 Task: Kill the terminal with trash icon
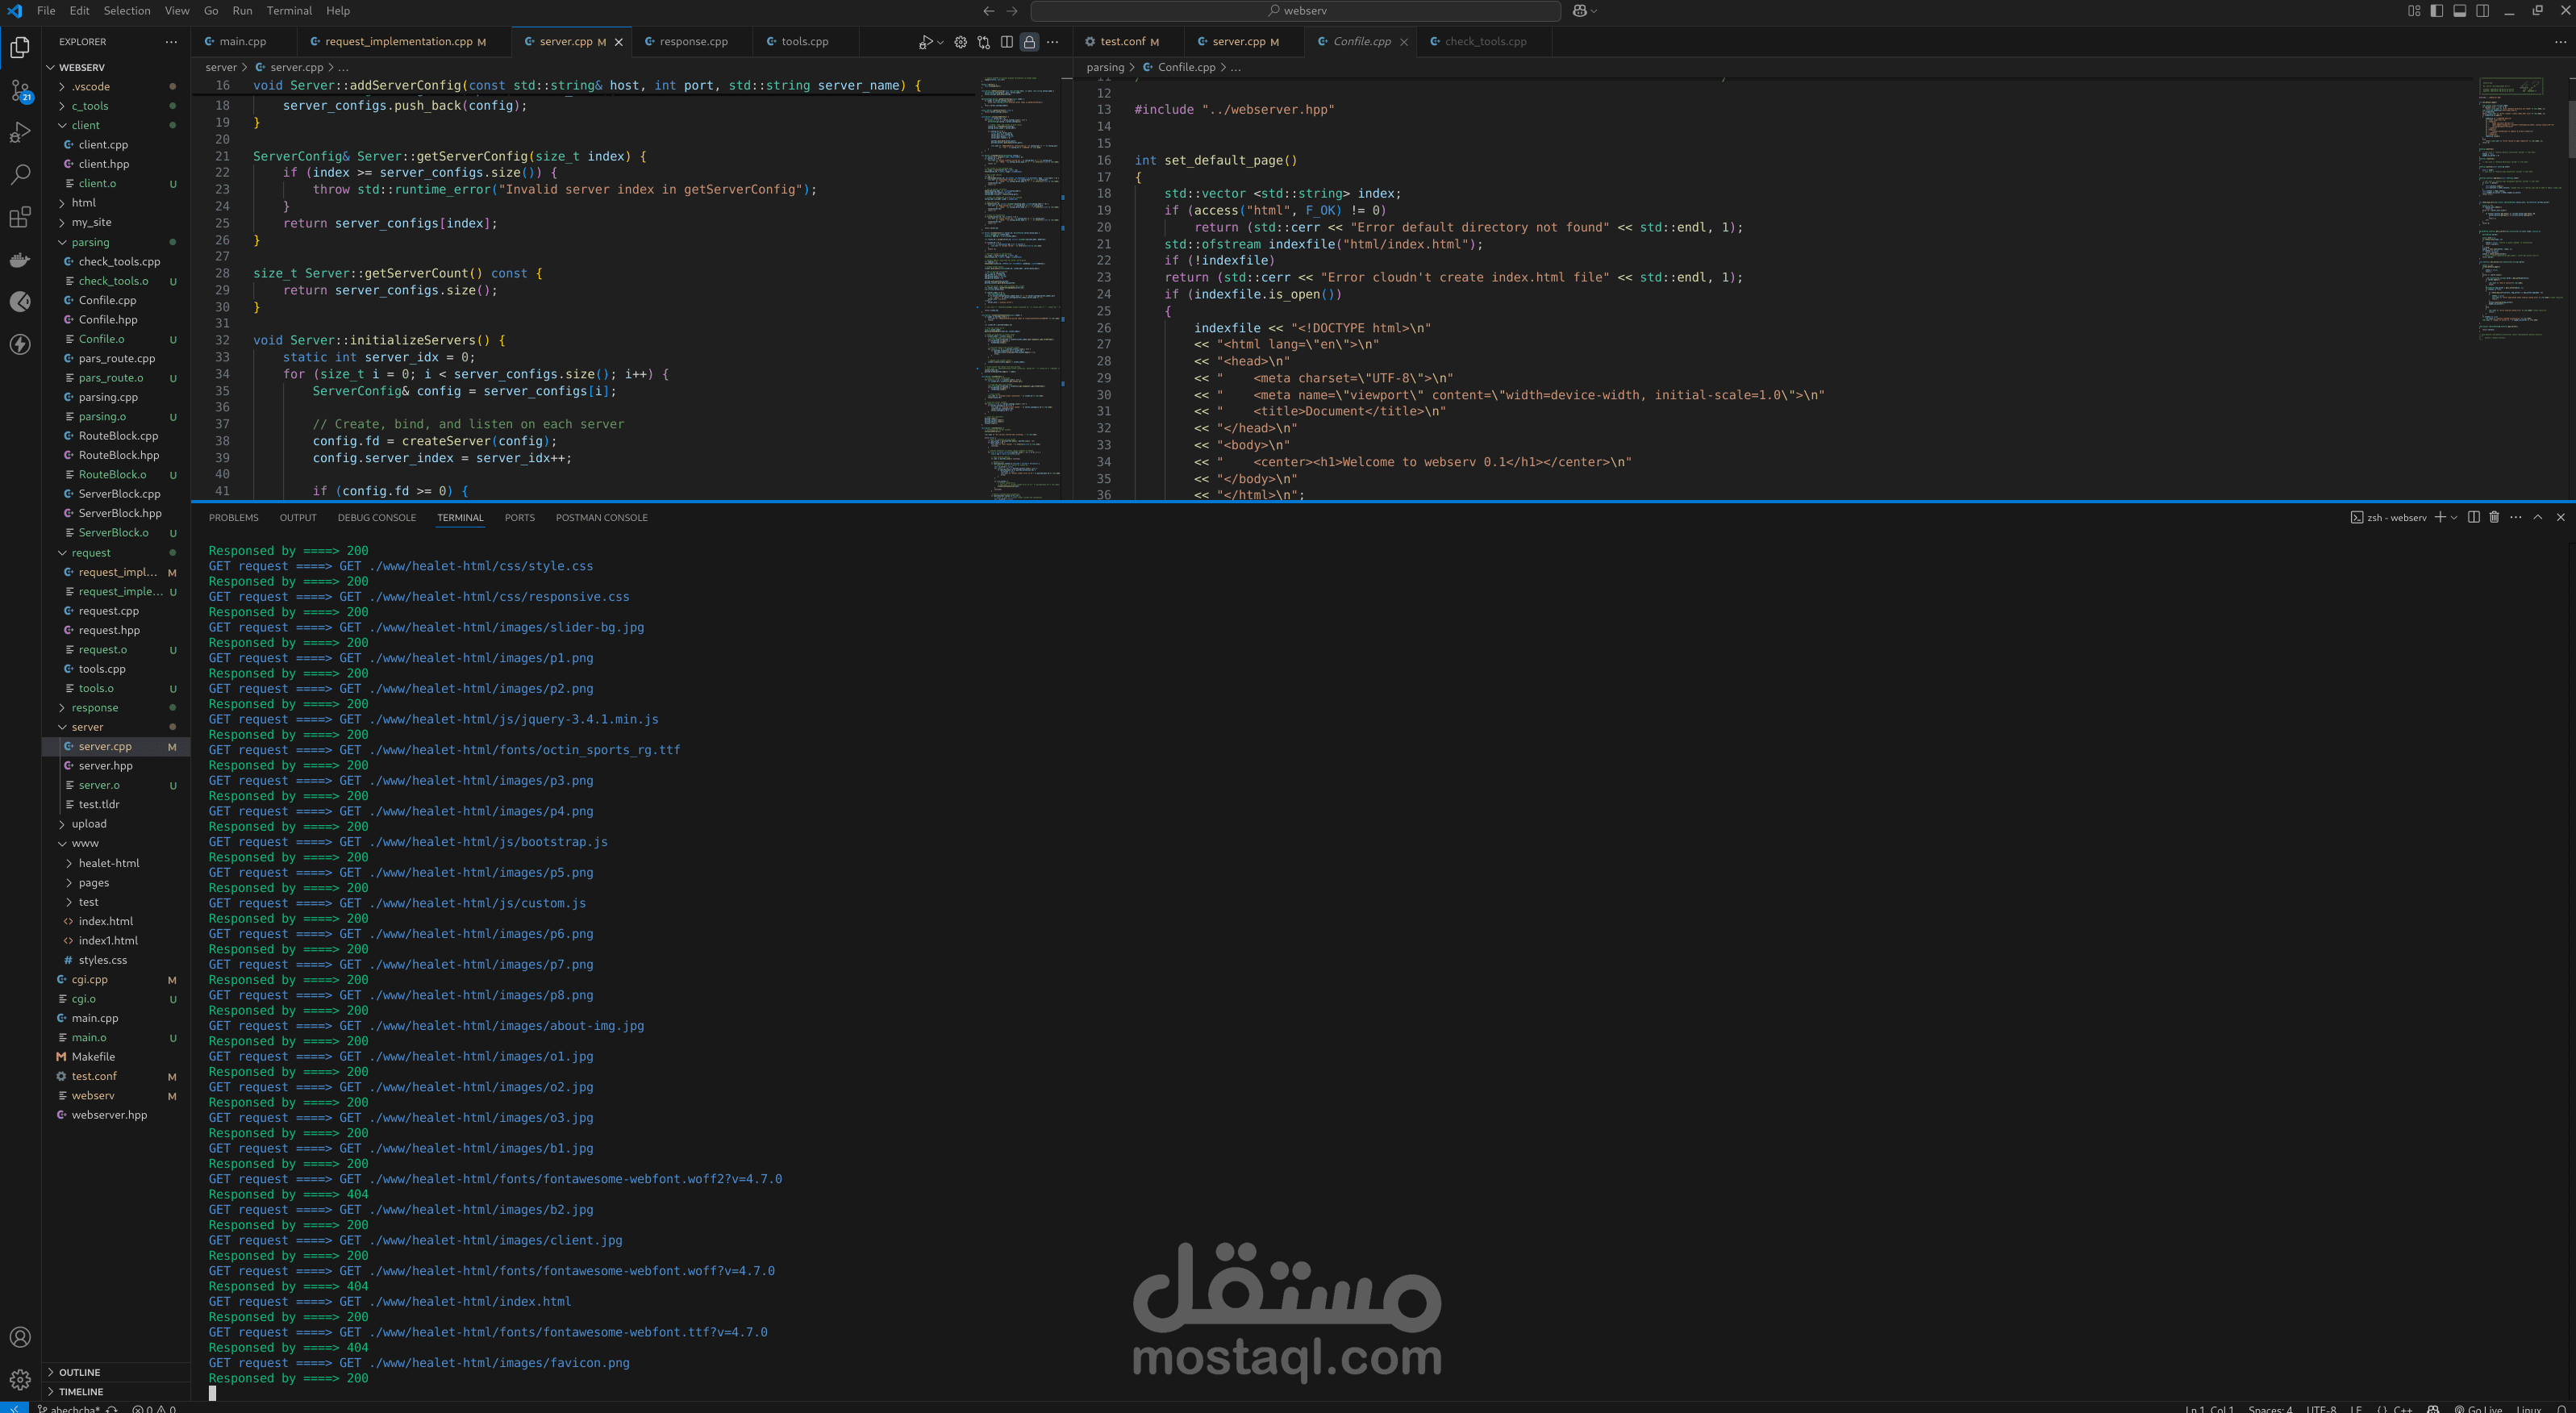tap(2494, 517)
